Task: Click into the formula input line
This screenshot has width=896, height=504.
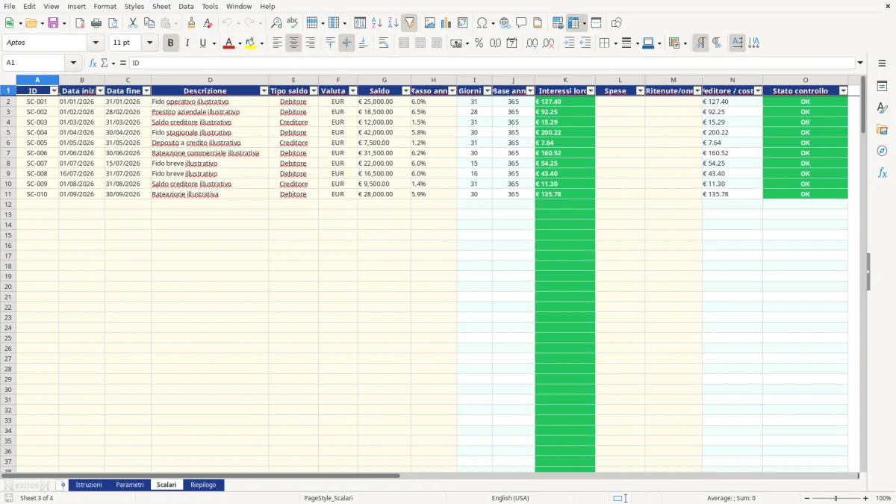Action: point(491,63)
